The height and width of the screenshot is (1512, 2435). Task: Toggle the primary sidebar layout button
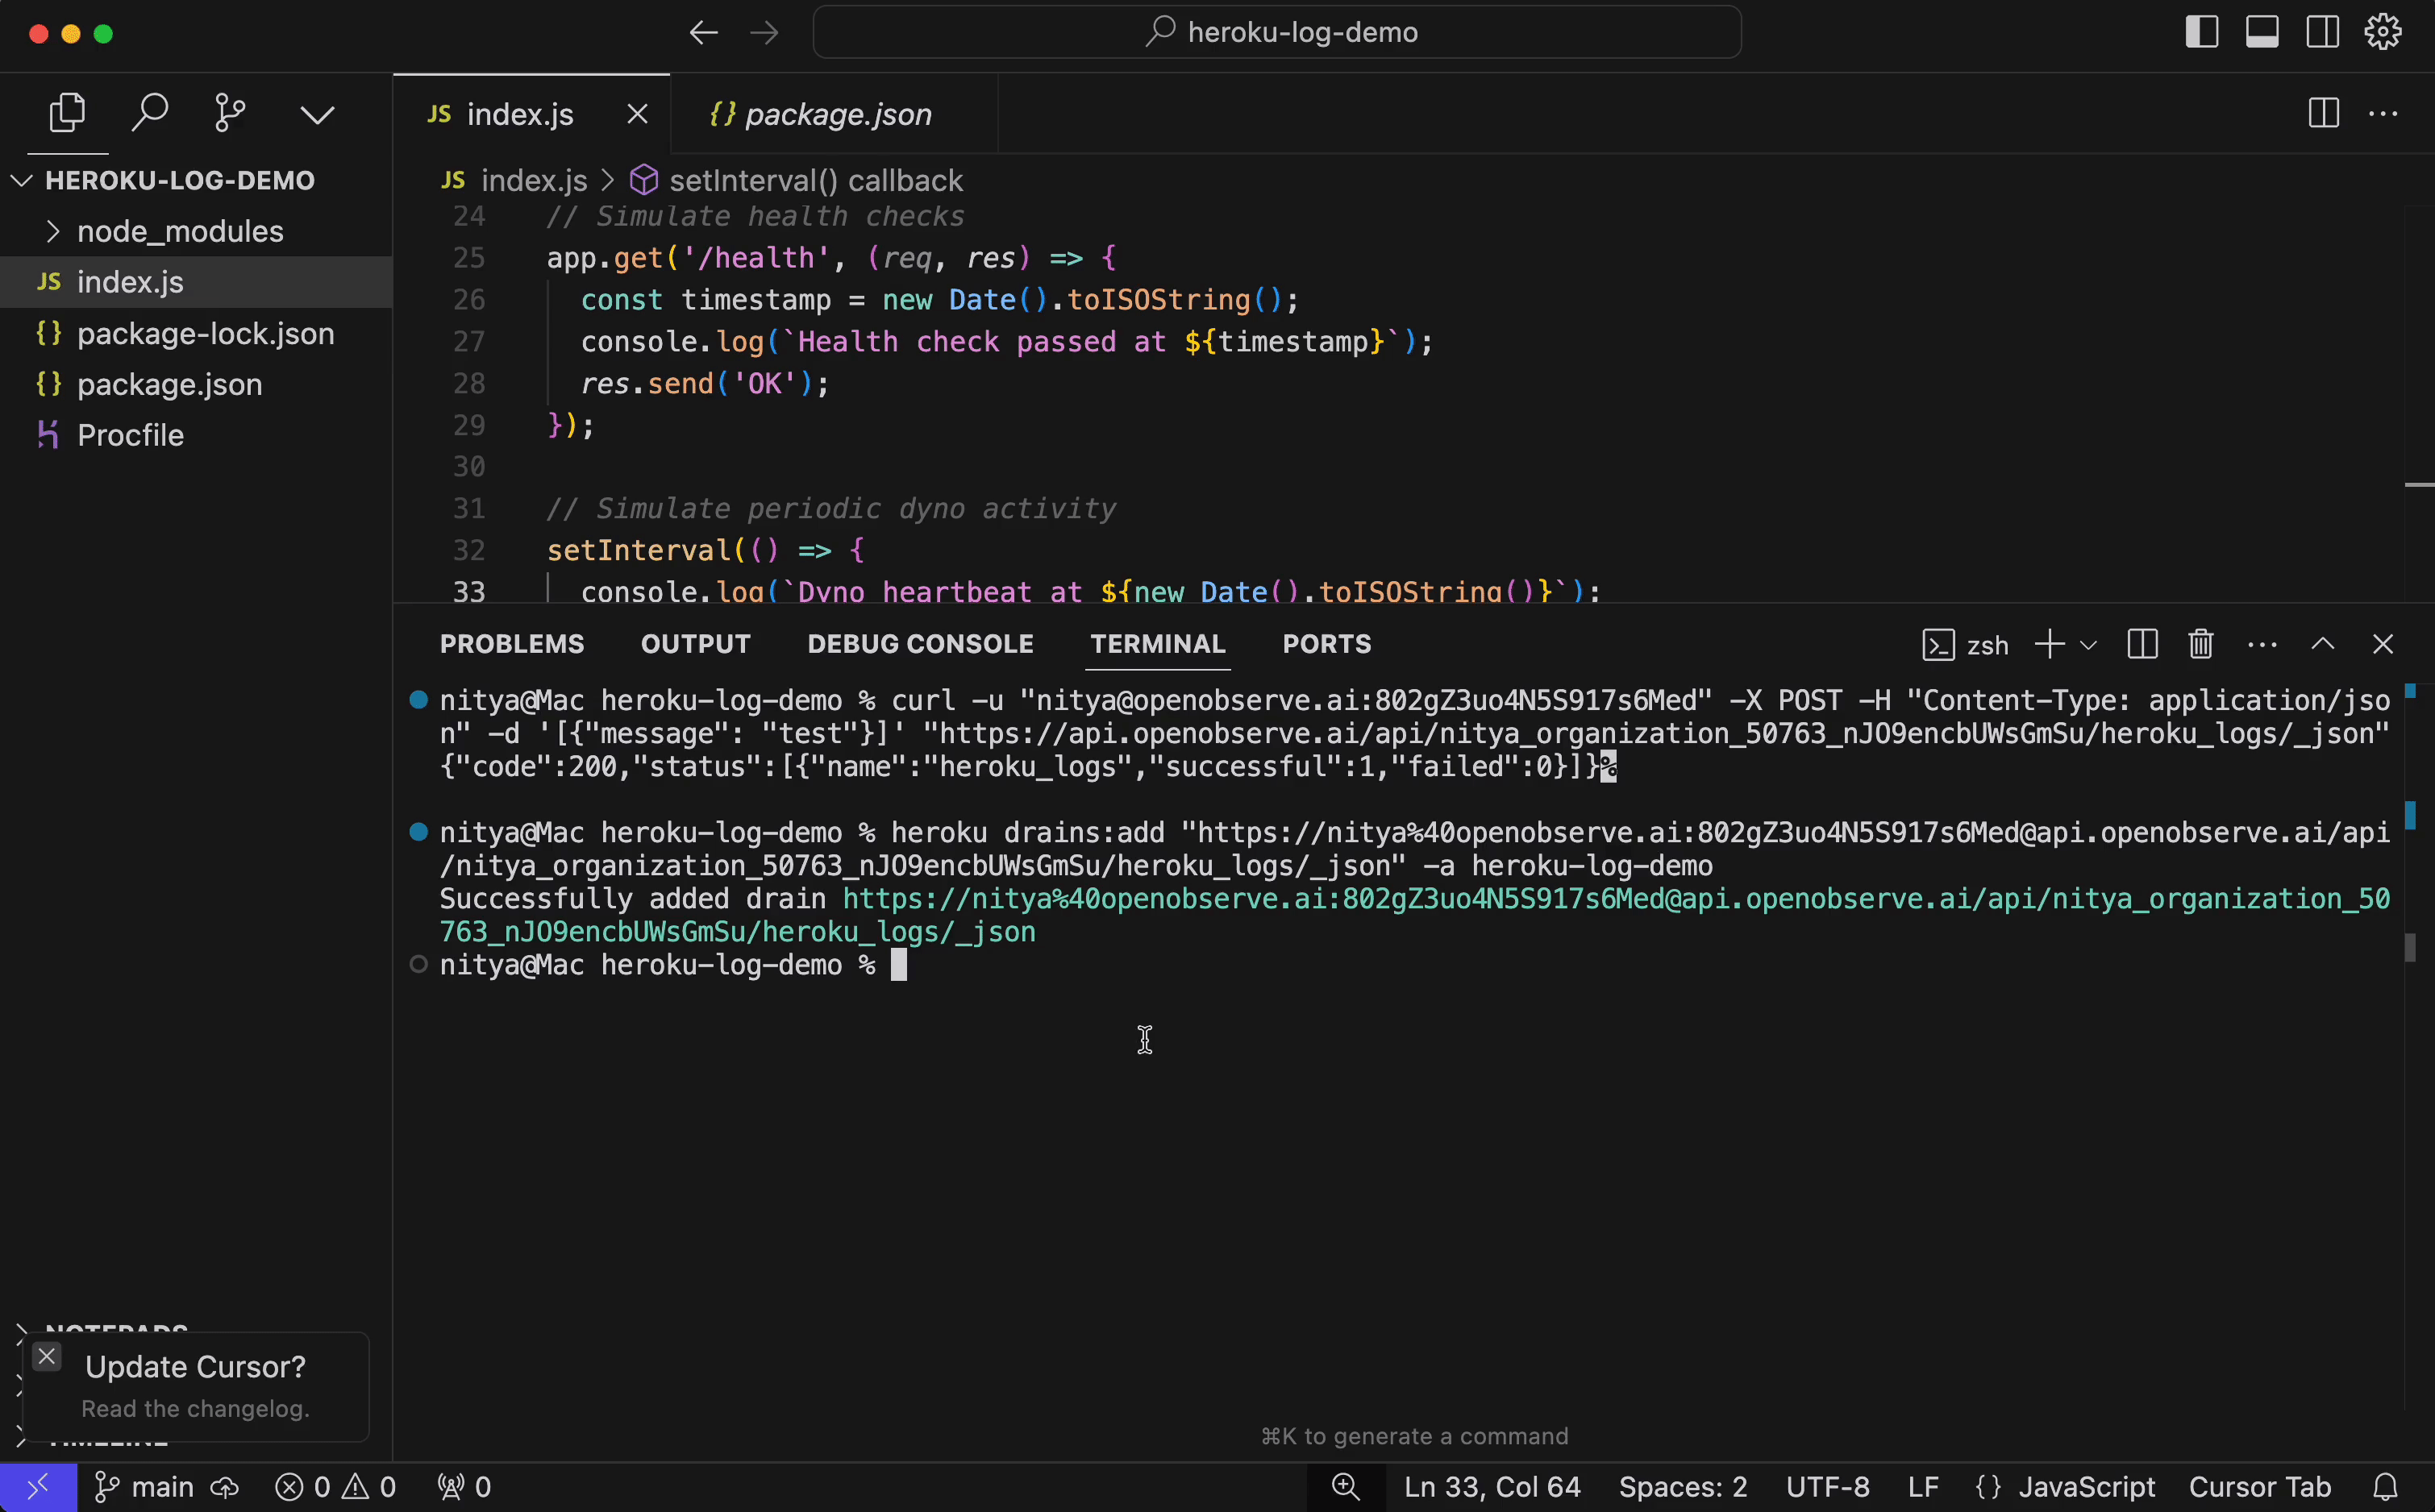pyautogui.click(x=2201, y=32)
